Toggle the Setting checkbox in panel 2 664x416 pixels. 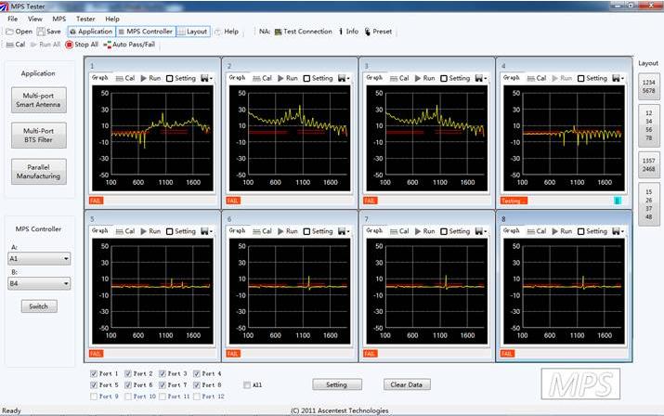(306, 78)
